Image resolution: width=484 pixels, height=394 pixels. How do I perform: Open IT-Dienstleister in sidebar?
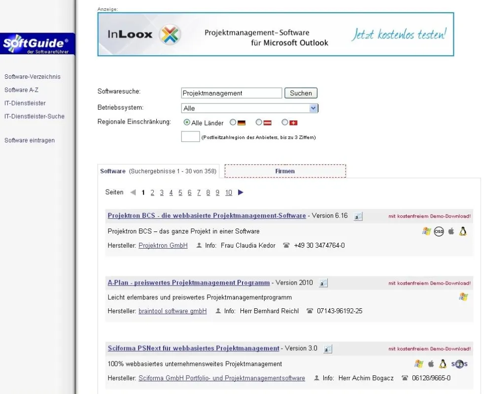pyautogui.click(x=25, y=103)
